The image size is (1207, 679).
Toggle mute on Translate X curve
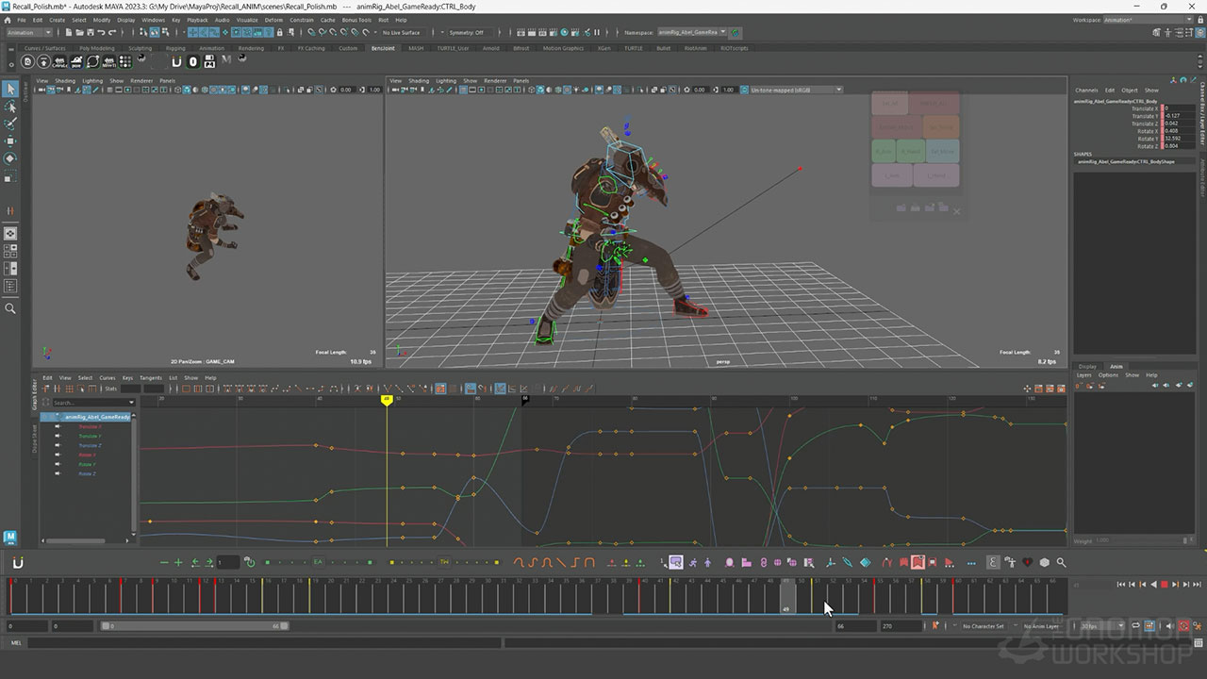[x=58, y=426]
